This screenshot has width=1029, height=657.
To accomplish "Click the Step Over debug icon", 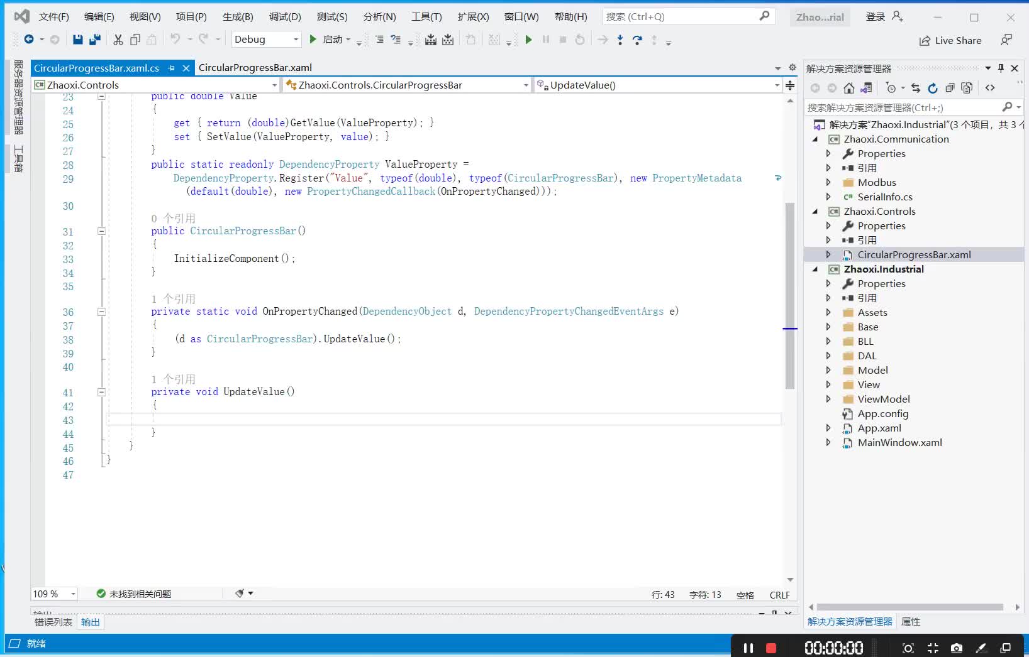I will click(x=637, y=40).
